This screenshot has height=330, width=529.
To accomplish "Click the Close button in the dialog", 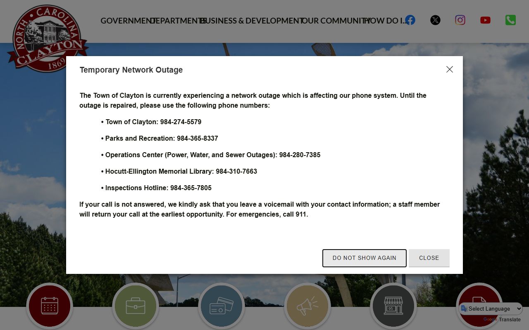I will (x=429, y=258).
